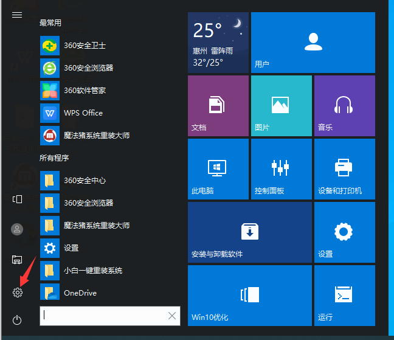
Task: Open 设置 from all programs list
Action: 60,248
